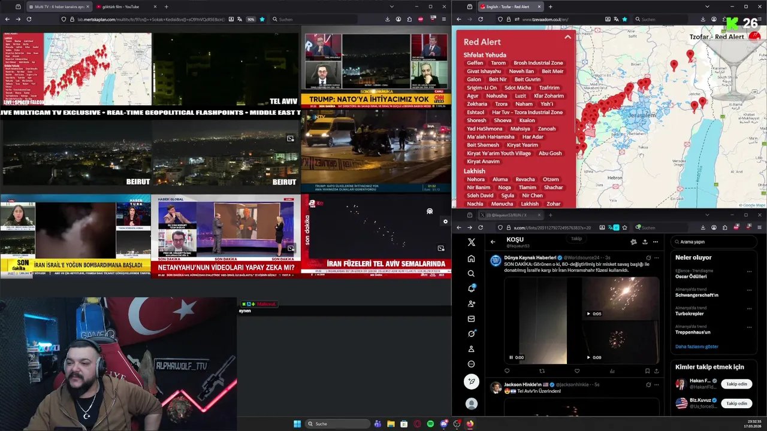Play the 0:05 video clip

pos(588,314)
